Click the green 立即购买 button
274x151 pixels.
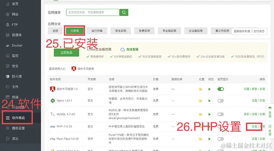pyautogui.click(x=66, y=53)
